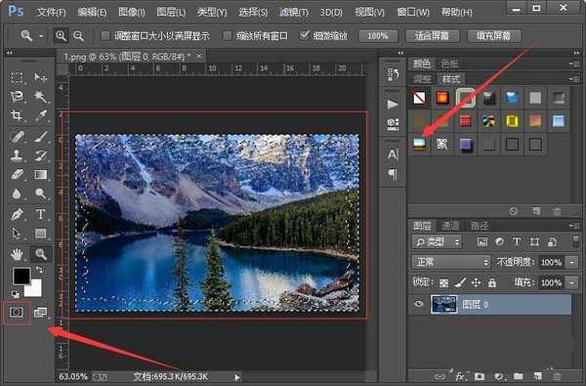Image resolution: width=586 pixels, height=386 pixels.
Task: Toggle Quick Mask mode icon
Action: [x=16, y=312]
